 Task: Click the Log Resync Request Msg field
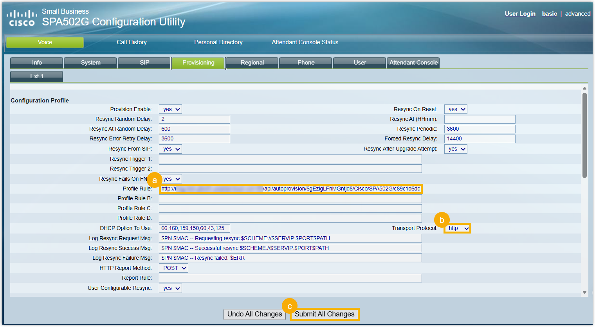tap(290, 238)
